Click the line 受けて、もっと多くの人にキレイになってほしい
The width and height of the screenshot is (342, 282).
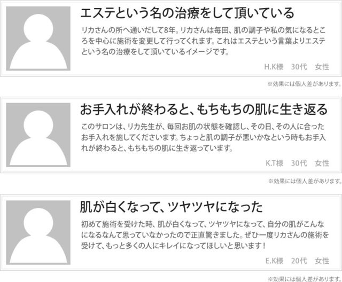[174, 246]
